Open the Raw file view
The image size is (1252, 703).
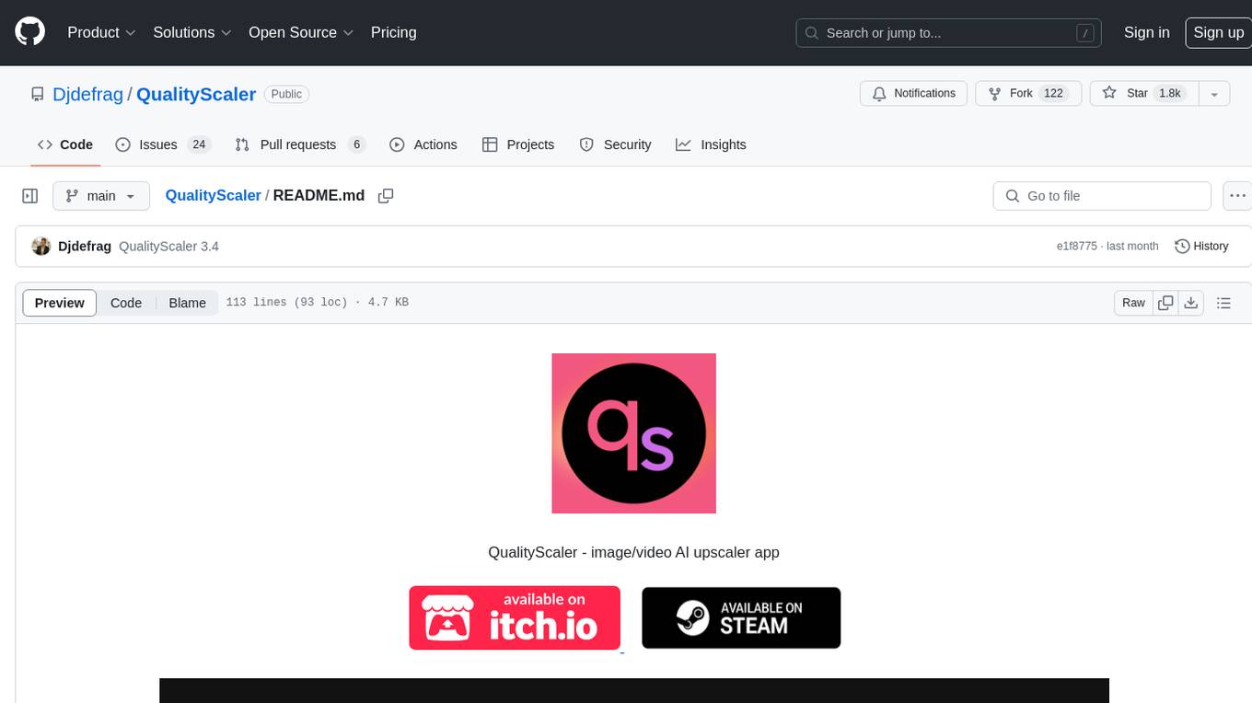click(x=1133, y=303)
